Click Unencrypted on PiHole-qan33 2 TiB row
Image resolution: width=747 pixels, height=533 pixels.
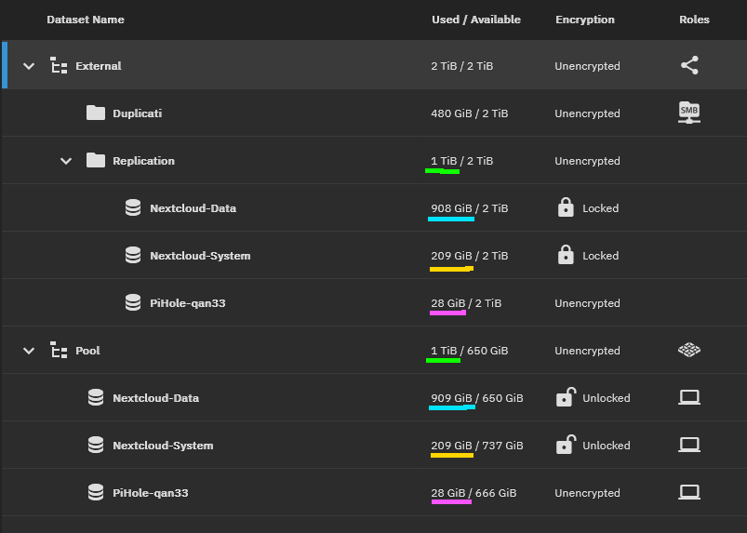587,303
